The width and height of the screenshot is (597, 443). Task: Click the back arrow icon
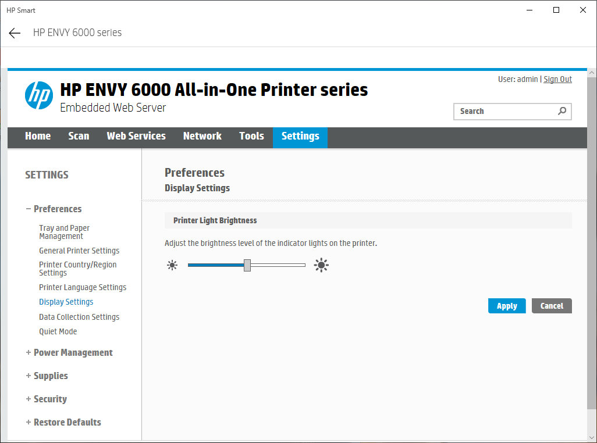[15, 33]
